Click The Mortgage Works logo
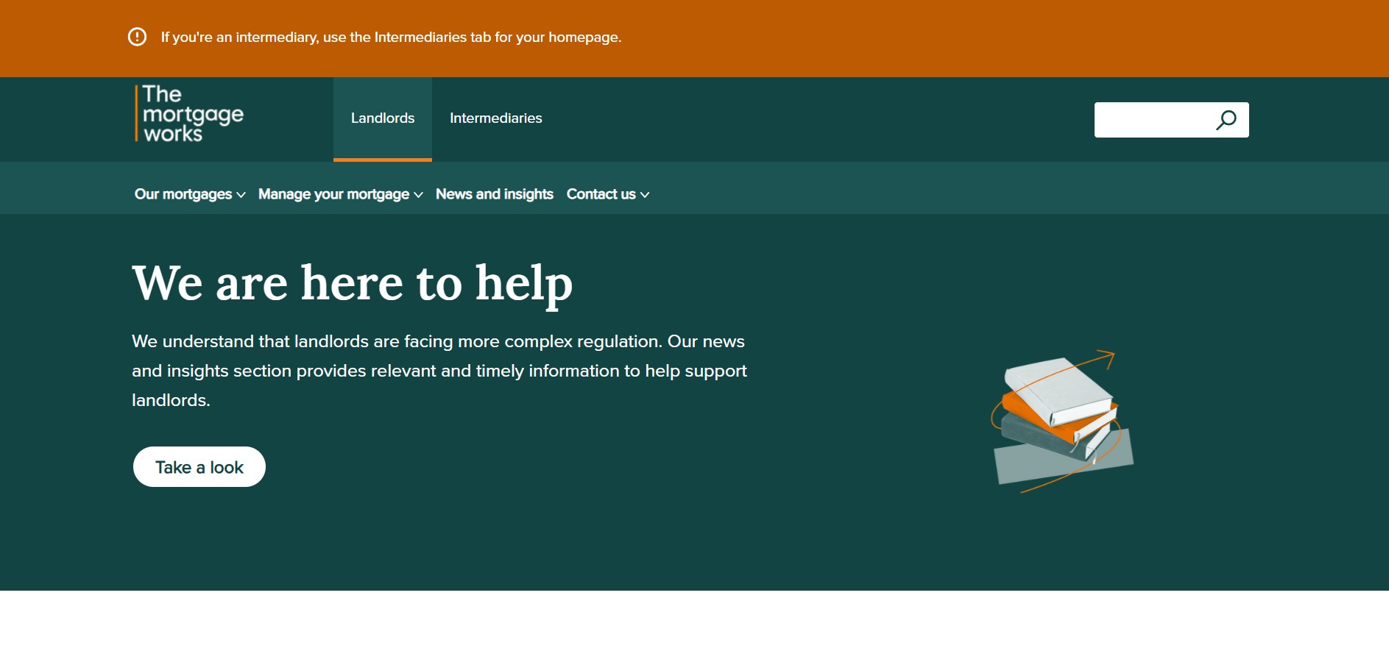Screen dimensions: 1389x662 click(189, 114)
